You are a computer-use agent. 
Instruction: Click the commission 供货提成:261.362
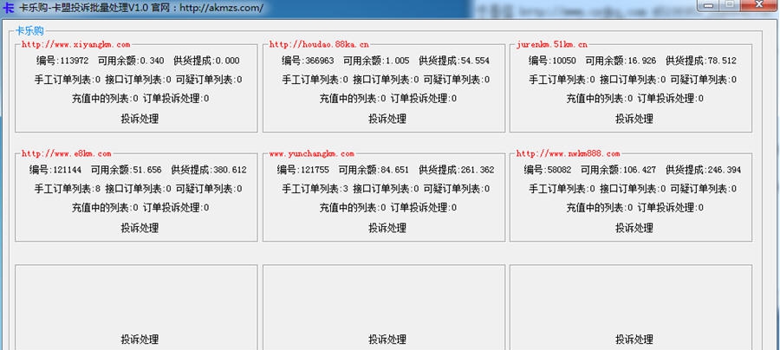457,170
